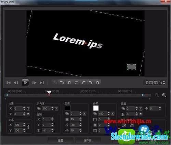Jump to the end of the clip

pyautogui.click(x=42, y=83)
